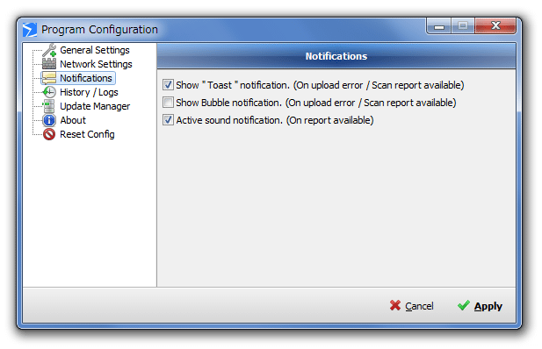Viewport: 542px width, 349px height.
Task: Open the General Settings tree item
Action: (95, 50)
